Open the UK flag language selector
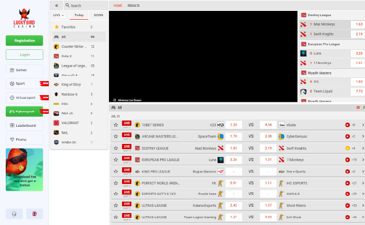Image resolution: width=365 pixels, height=225 pixels. (x=34, y=214)
